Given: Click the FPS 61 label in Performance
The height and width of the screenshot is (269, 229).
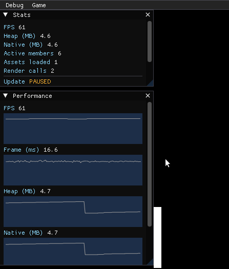Looking at the screenshot, I should click(14, 108).
